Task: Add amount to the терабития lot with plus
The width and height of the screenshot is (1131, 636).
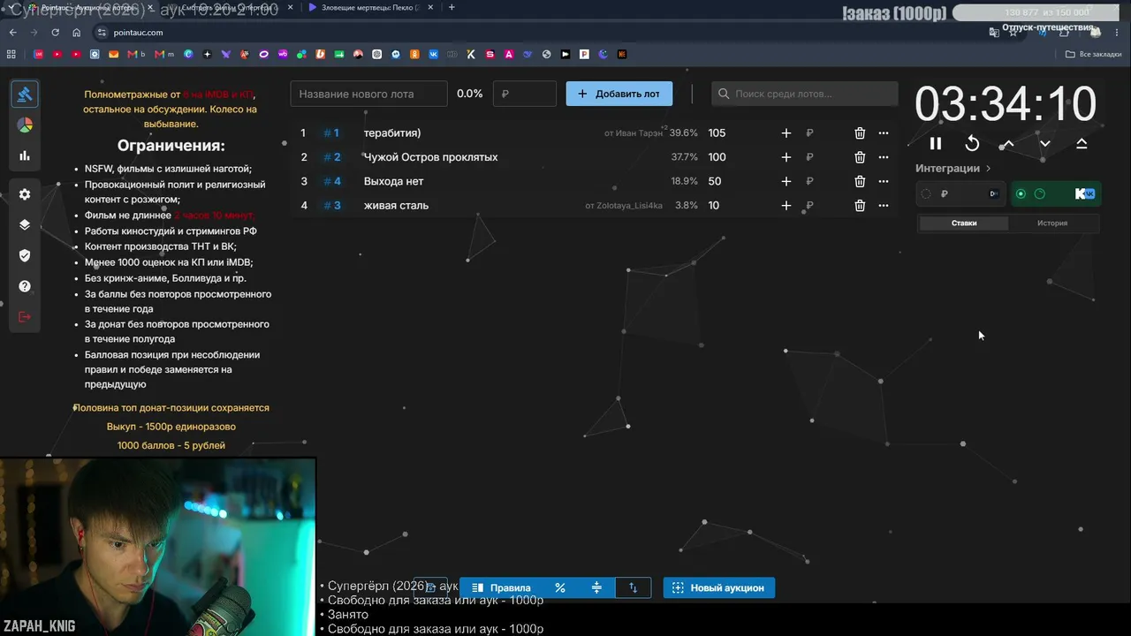Action: click(786, 133)
